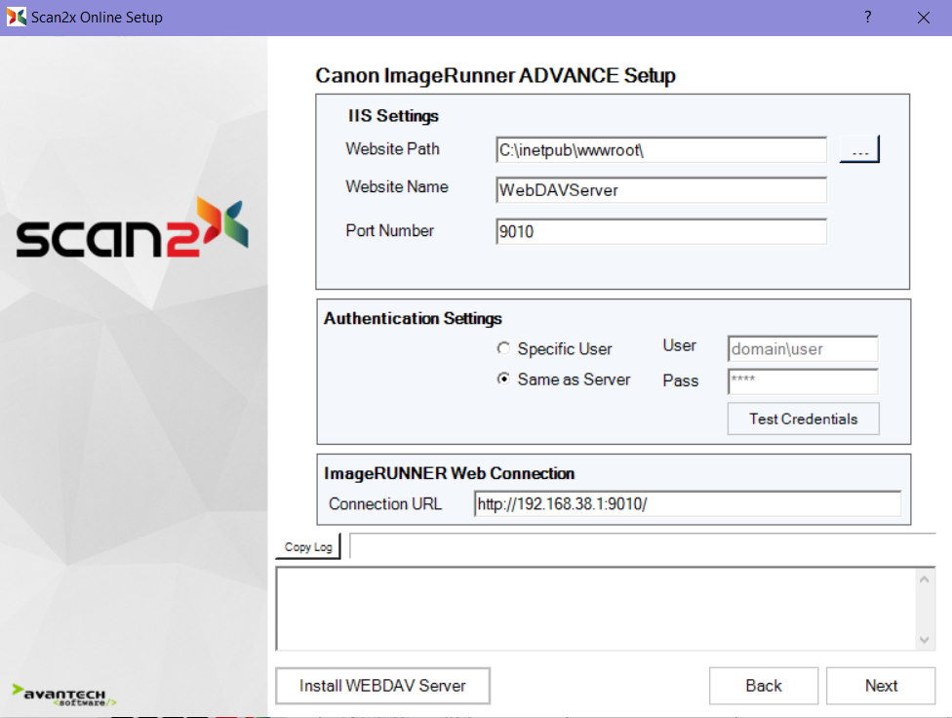Screen dimensions: 952x718
Task: Click the Connection URL field
Action: pos(687,503)
